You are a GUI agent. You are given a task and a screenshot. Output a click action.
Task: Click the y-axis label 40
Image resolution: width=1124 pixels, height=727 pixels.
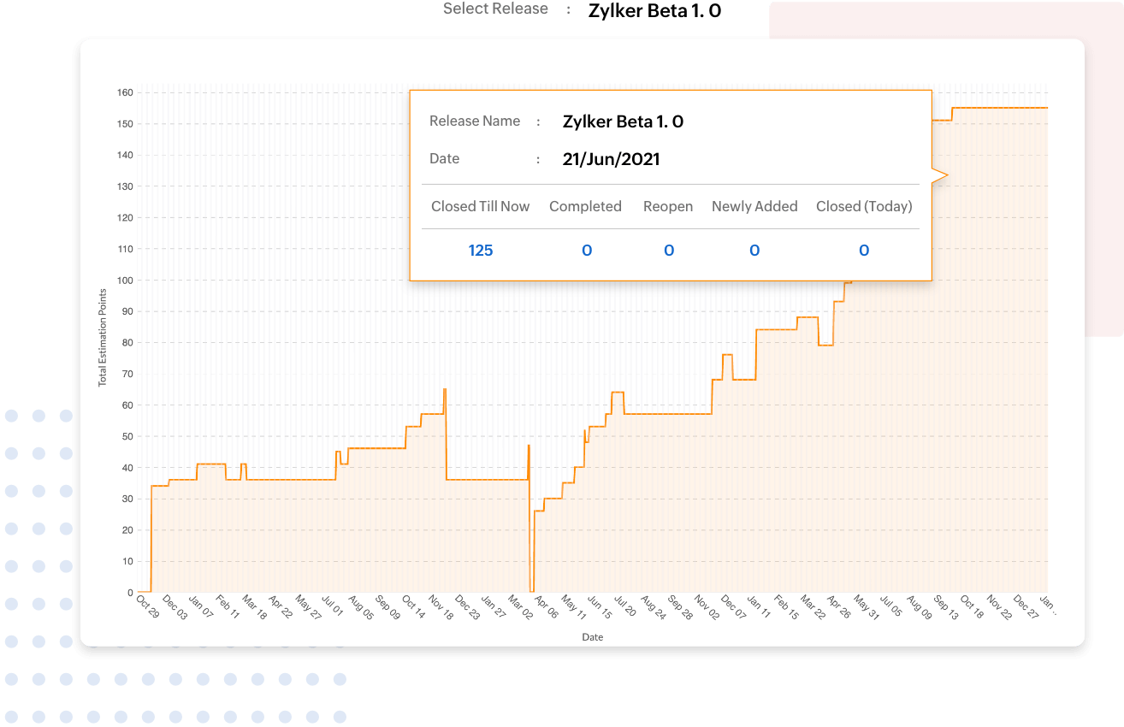[128, 468]
